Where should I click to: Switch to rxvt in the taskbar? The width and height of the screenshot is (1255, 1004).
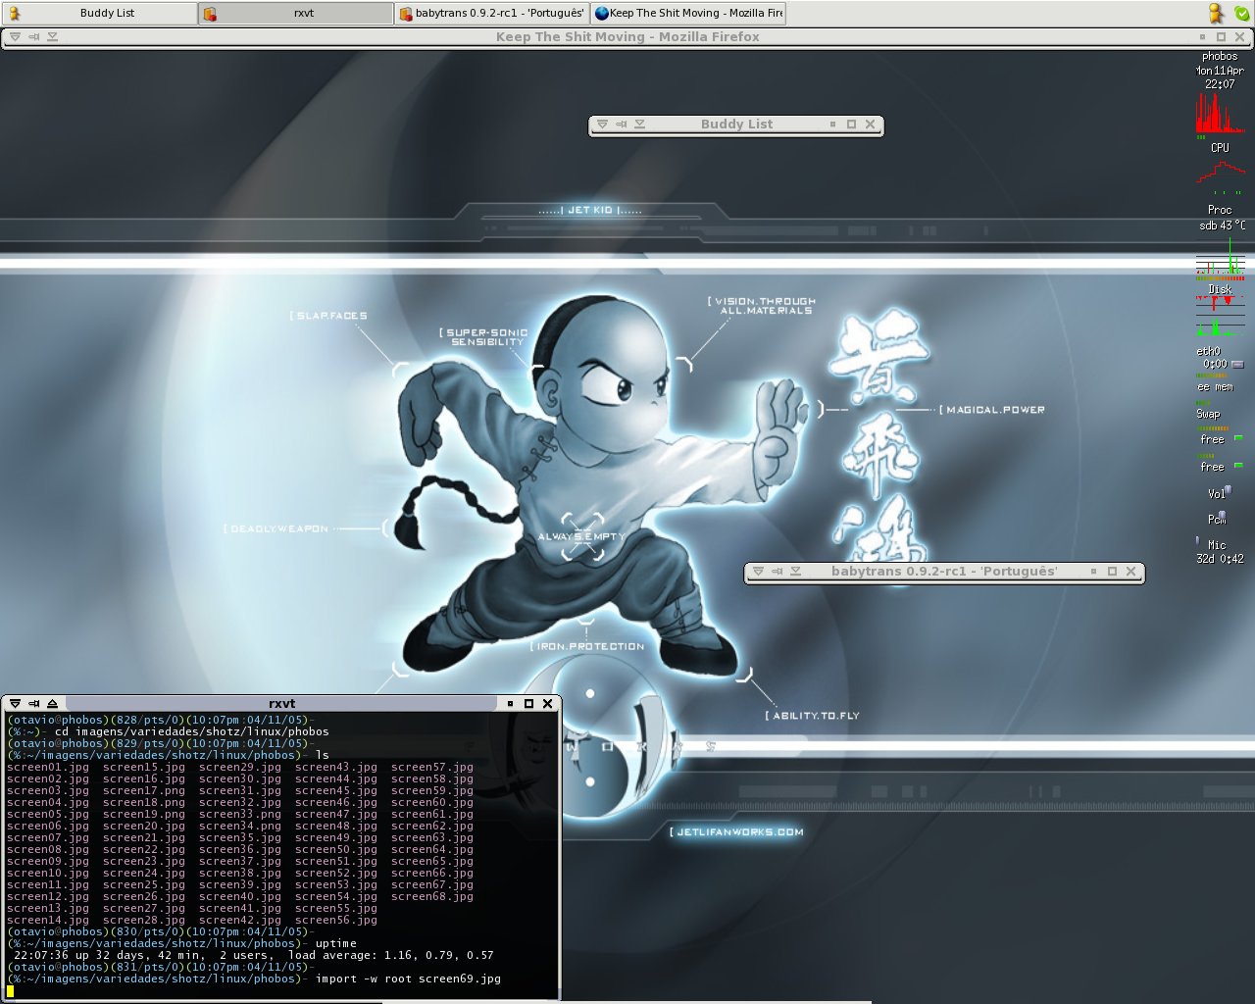pyautogui.click(x=295, y=13)
